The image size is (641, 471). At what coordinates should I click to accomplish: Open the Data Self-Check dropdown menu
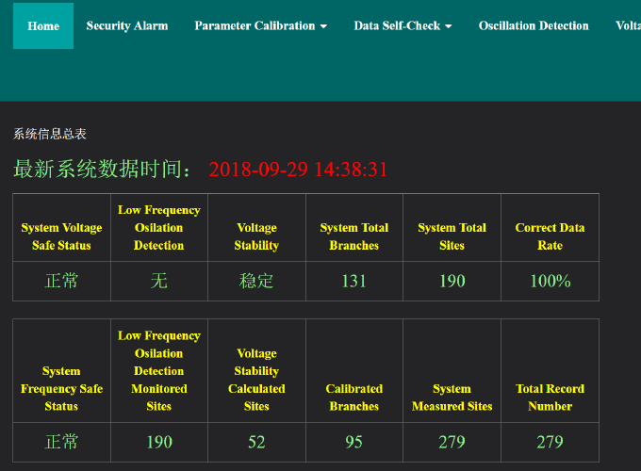pos(403,25)
